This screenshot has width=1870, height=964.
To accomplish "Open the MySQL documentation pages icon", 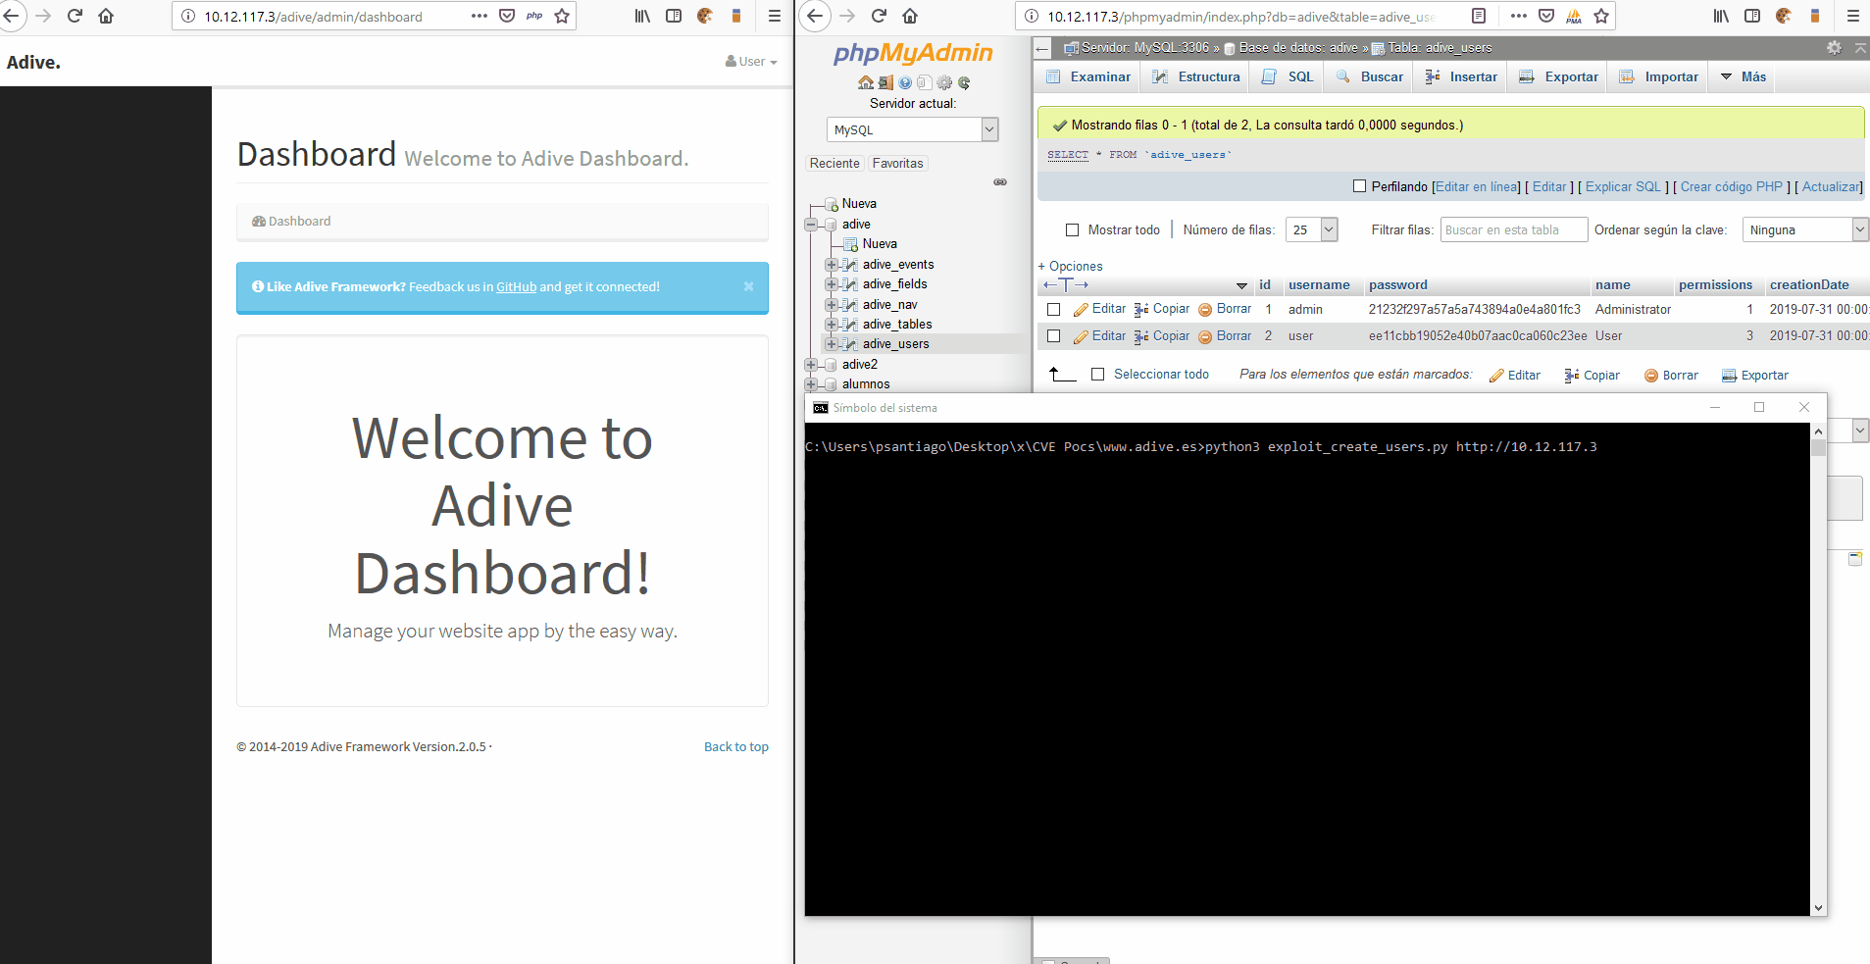I will coord(925,83).
